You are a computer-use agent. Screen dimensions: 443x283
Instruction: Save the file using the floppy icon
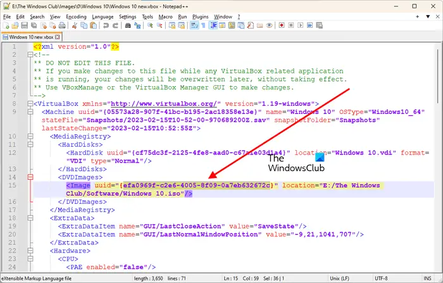[x=25, y=25]
